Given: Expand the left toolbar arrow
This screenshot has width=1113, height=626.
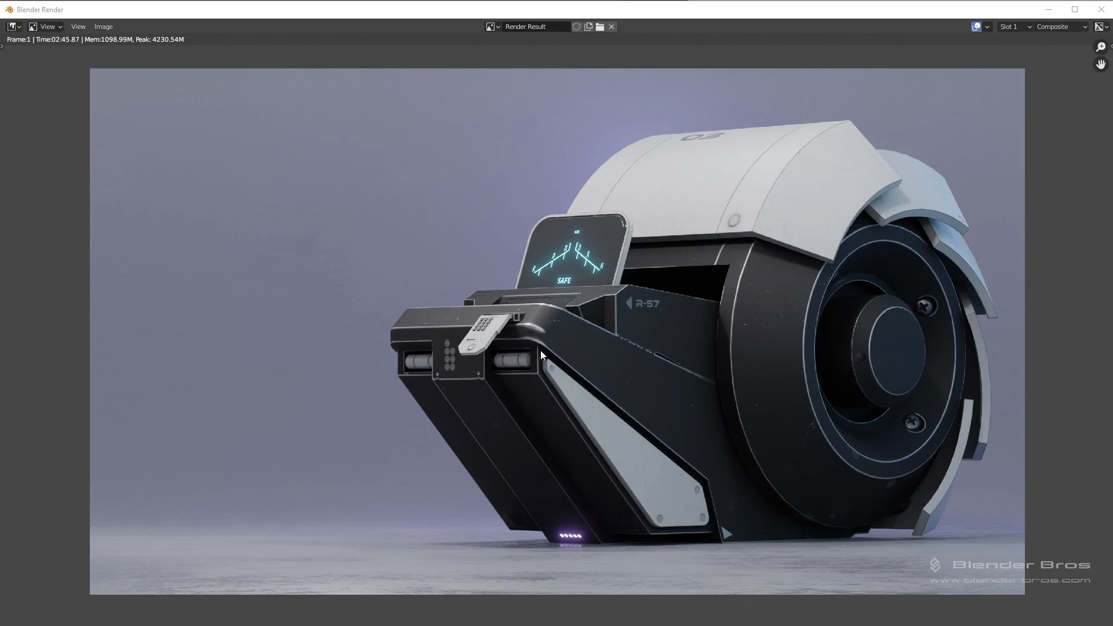Looking at the screenshot, I should (2, 46).
